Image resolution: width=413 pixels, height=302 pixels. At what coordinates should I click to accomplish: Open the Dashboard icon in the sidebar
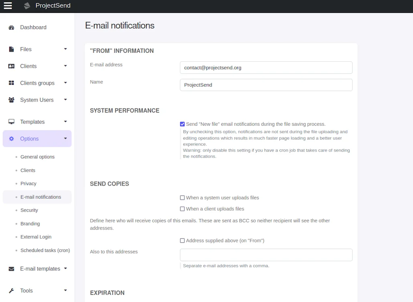coord(11,27)
